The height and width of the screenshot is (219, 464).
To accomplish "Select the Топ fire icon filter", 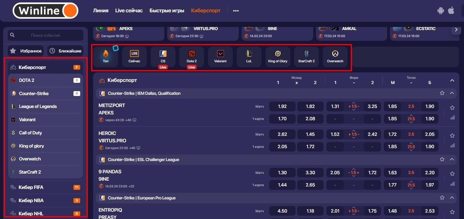I will pyautogui.click(x=106, y=57).
